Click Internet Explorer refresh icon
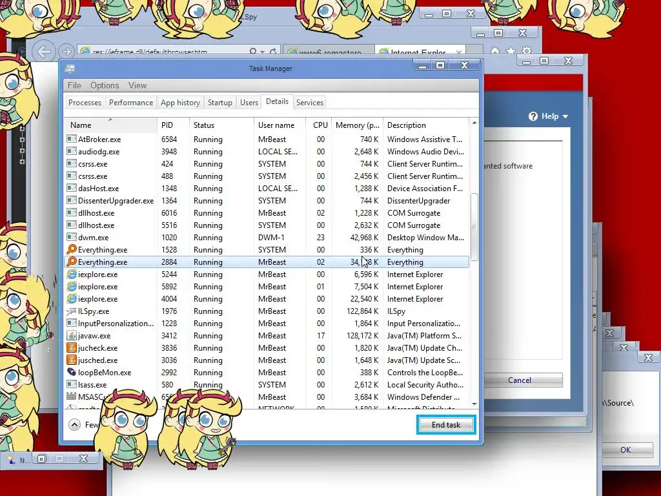The width and height of the screenshot is (661, 496). coord(273,52)
